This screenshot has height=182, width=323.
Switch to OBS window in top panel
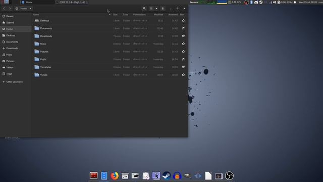coord(72,2)
